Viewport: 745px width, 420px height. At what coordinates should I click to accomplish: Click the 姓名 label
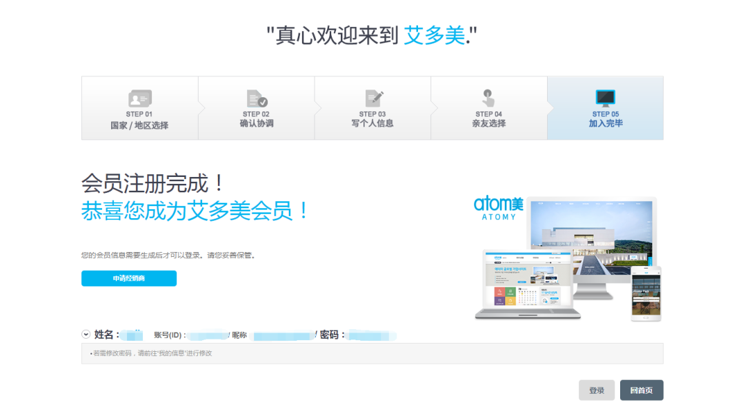click(106, 335)
